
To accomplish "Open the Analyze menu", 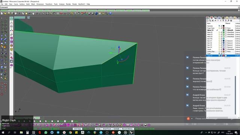I will click(61, 4).
